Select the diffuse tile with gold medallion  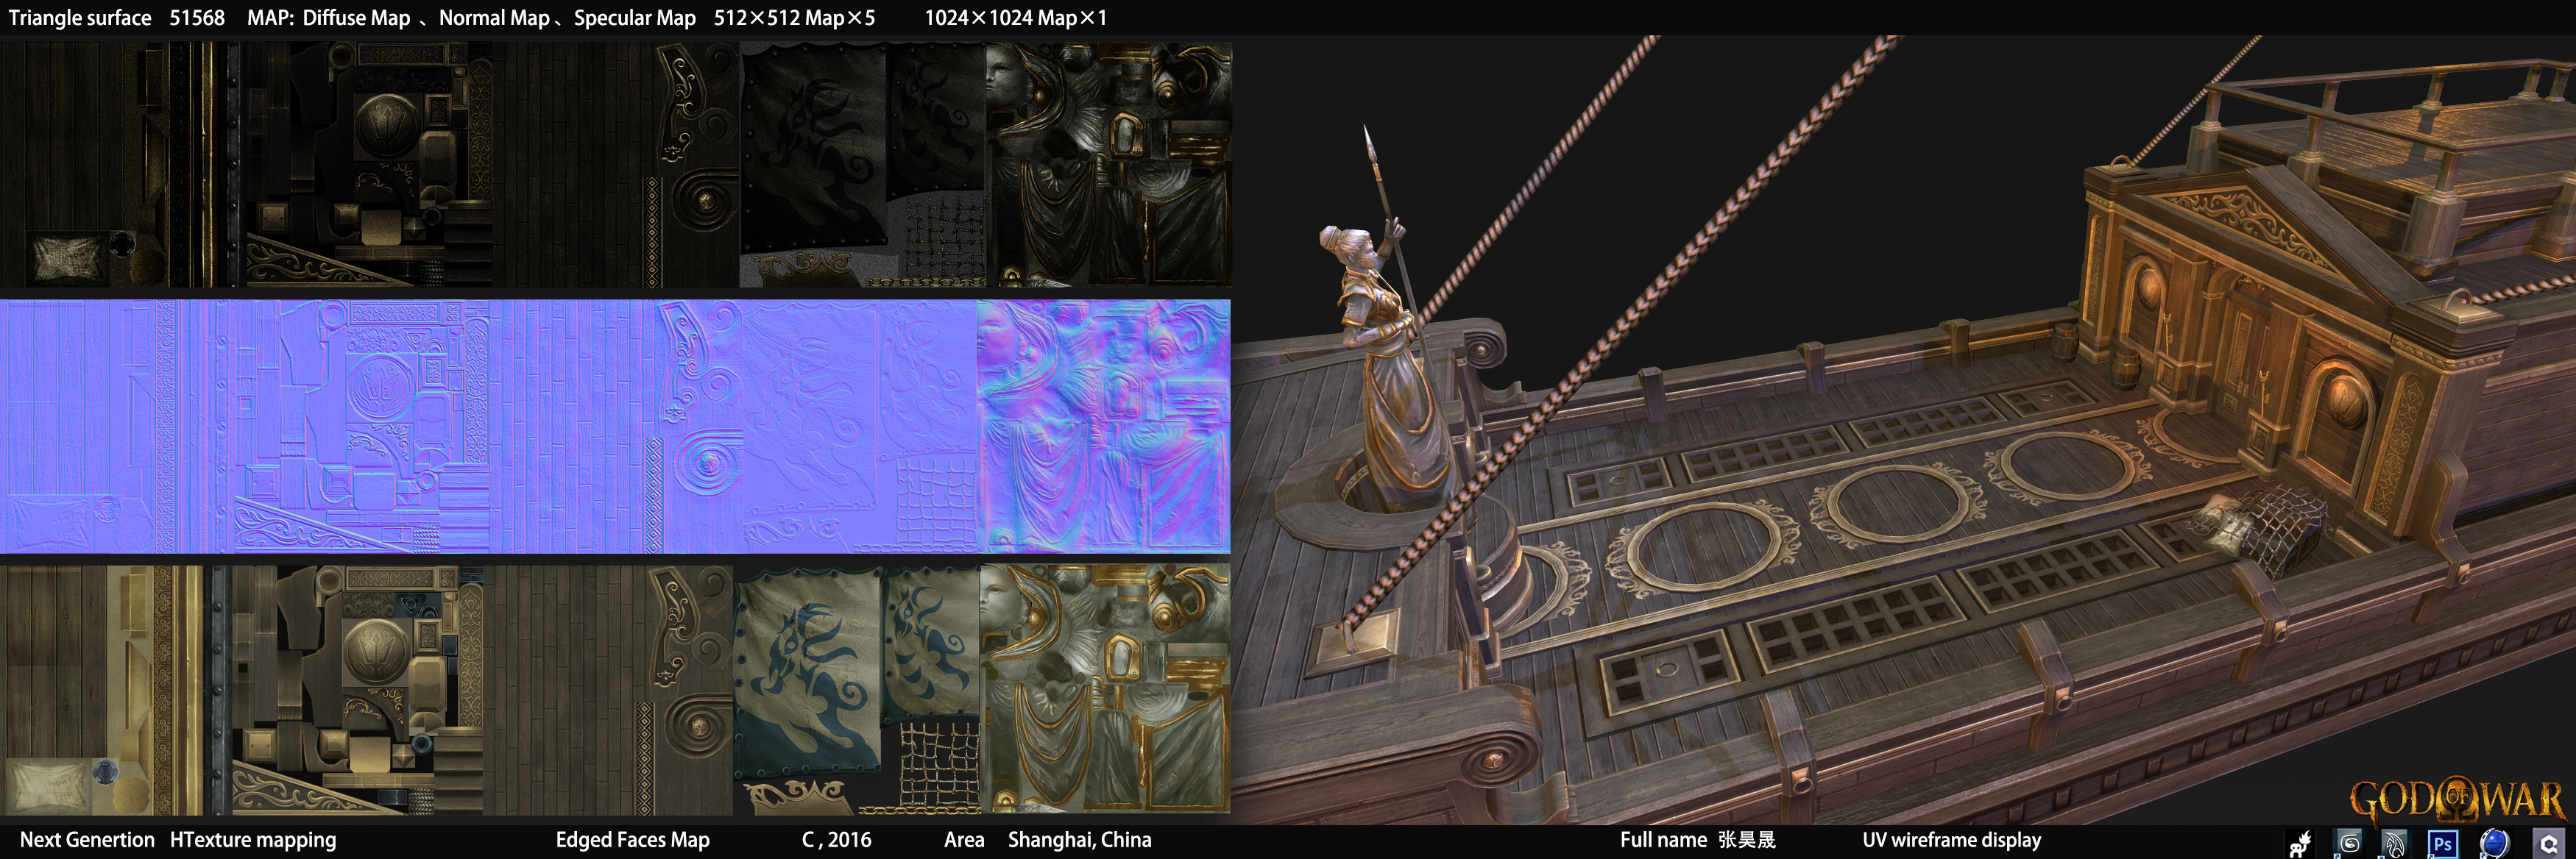[x=358, y=690]
